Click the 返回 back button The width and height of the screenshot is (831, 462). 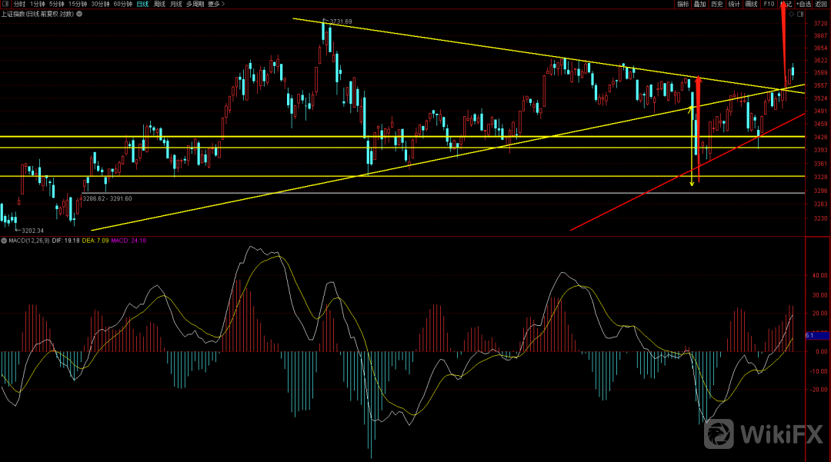822,4
